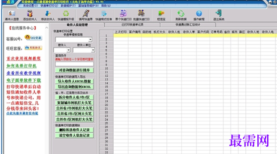277x154 pixels.
Task: Open 快递单打印 menu
Action: pos(49,6)
